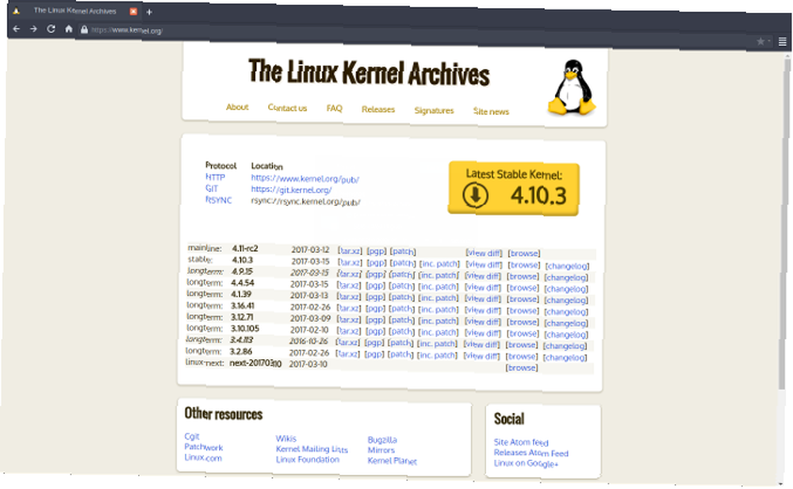The width and height of the screenshot is (793, 489).
Task: Download tar.xz for stable 4.10.3
Action: click(x=350, y=262)
